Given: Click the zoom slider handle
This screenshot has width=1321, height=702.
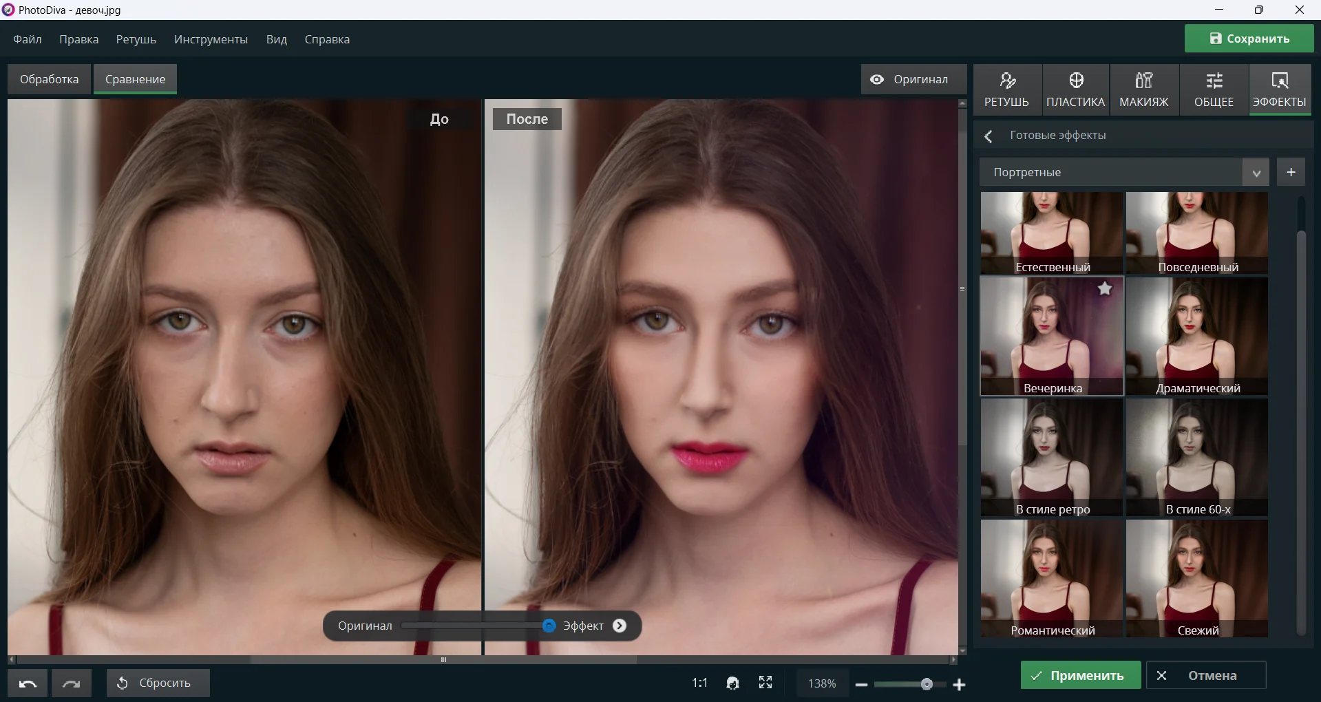Looking at the screenshot, I should point(927,684).
